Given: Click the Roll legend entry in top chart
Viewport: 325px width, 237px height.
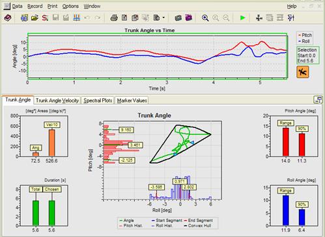Looking at the screenshot, I should point(304,41).
